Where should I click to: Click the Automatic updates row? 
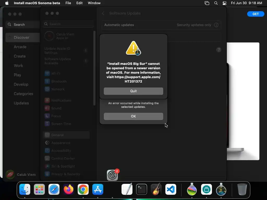161,25
